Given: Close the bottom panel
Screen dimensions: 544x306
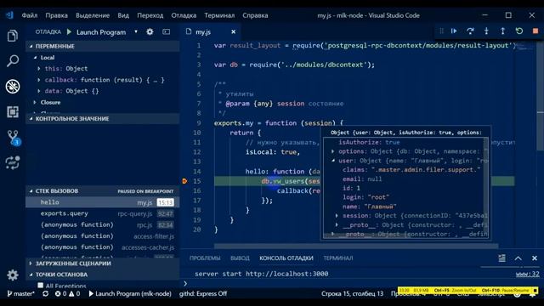Looking at the screenshot, I should 535,258.
